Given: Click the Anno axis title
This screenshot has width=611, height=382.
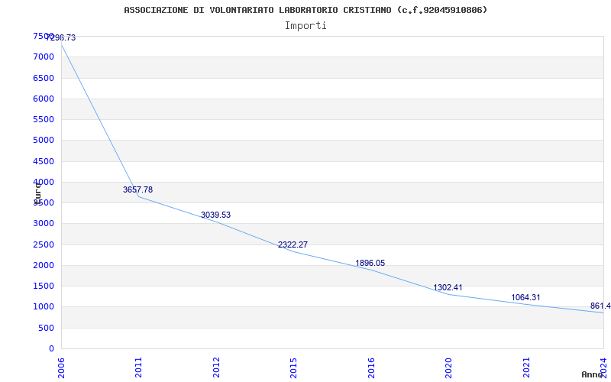Looking at the screenshot, I should (x=593, y=374).
